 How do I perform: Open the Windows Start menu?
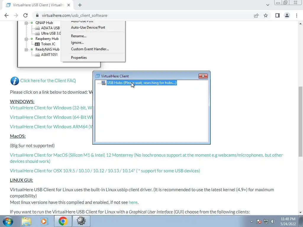click(8, 221)
